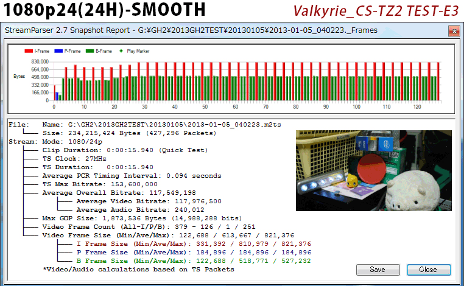Click the single blue P-Frame bar in chart
This screenshot has height=286, width=464.
(x=57, y=96)
